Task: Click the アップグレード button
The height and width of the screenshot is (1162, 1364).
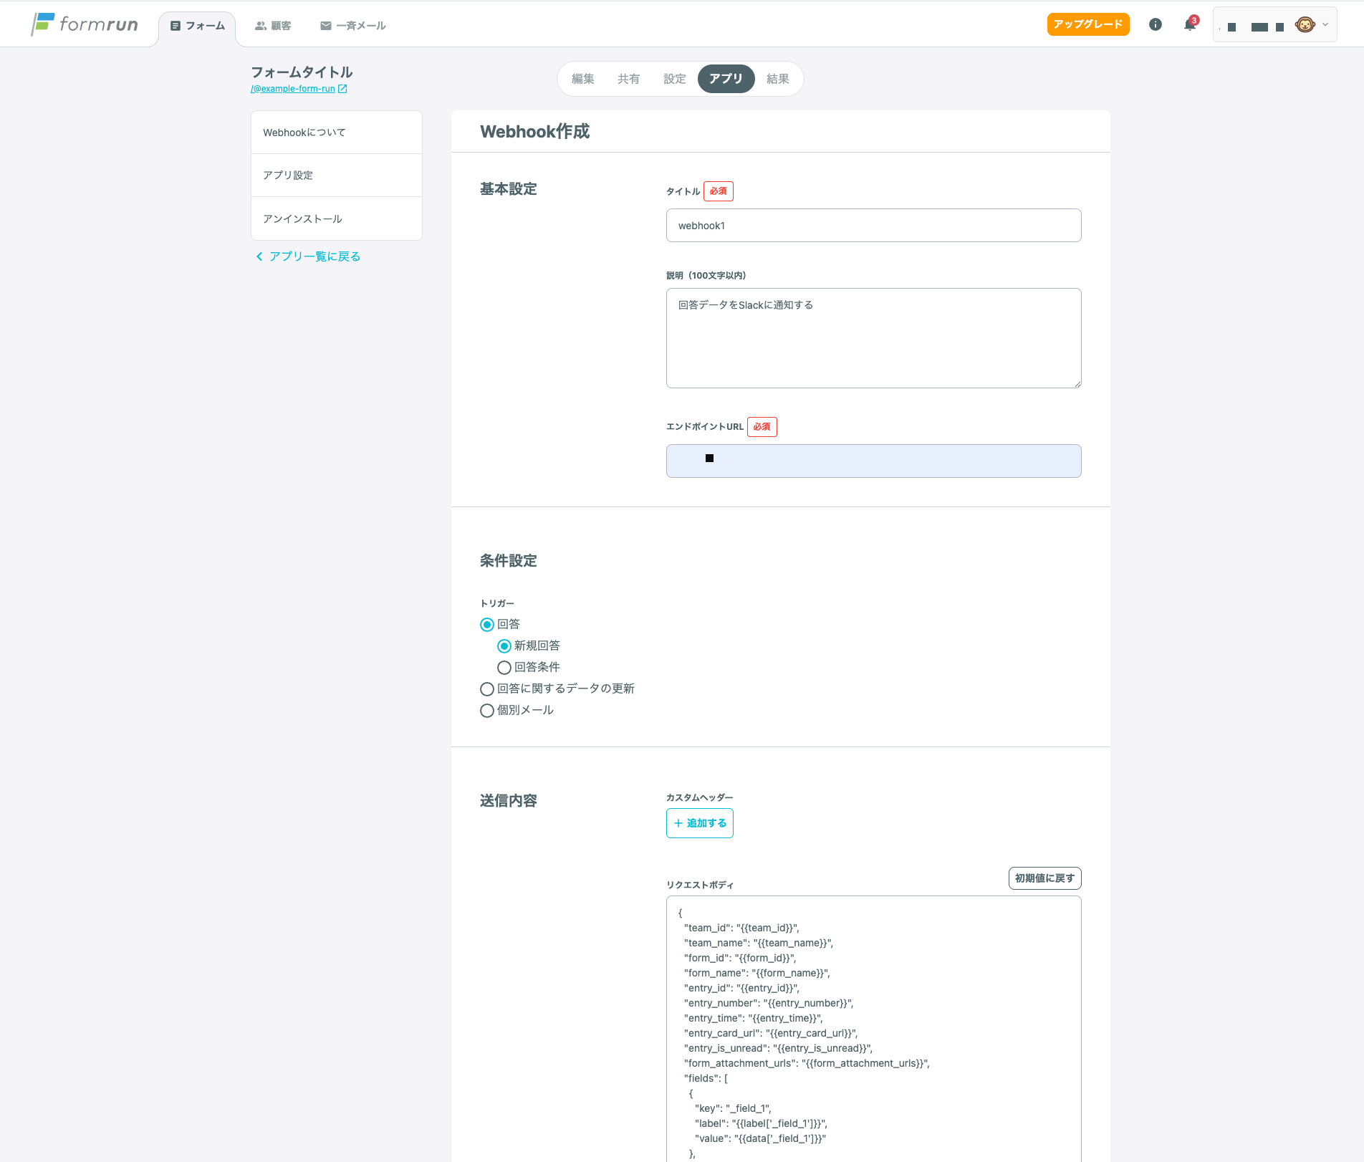Action: (x=1088, y=24)
